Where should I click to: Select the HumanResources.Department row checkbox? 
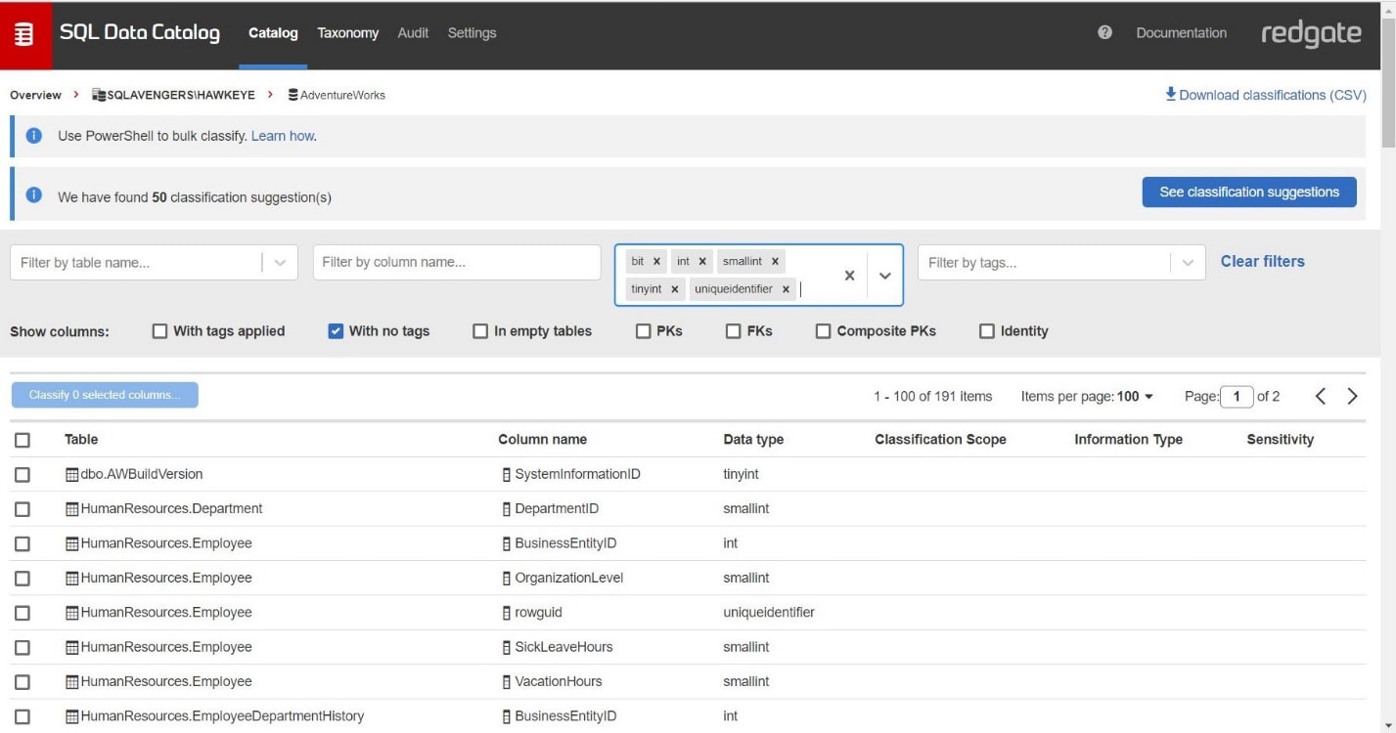23,509
